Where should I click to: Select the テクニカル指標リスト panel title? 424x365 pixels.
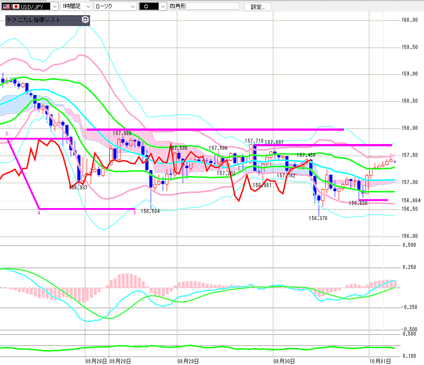(x=33, y=20)
